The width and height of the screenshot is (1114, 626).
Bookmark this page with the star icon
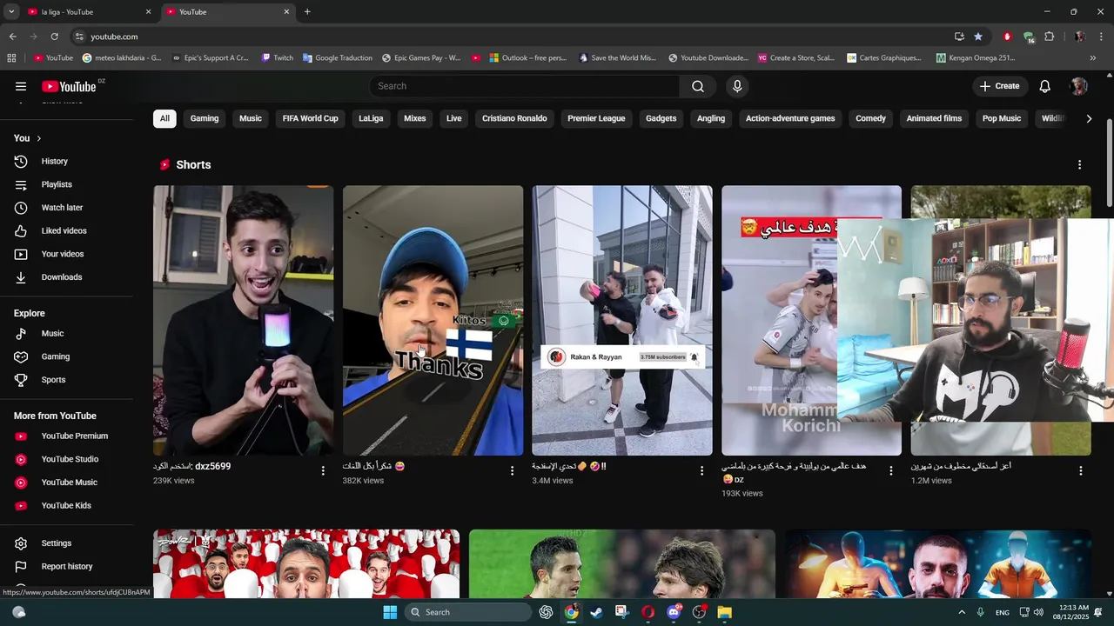pos(978,37)
